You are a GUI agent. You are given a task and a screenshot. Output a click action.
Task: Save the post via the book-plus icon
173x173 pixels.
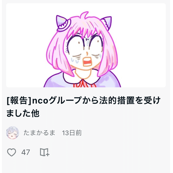click(x=44, y=152)
